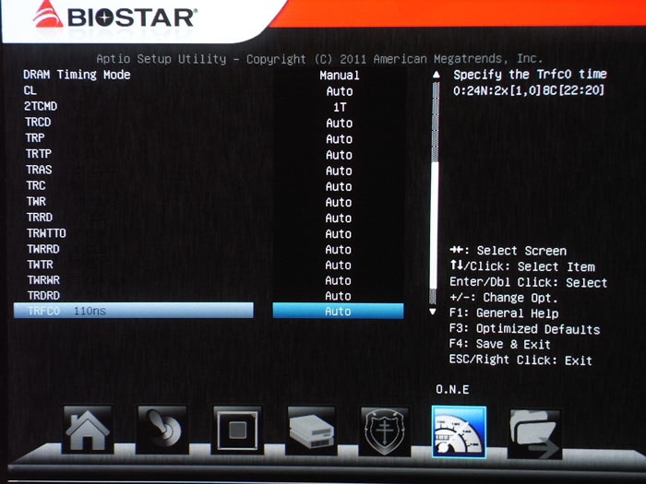646x484 pixels.
Task: Open the Chipset chip icon tab
Action: pos(237,430)
